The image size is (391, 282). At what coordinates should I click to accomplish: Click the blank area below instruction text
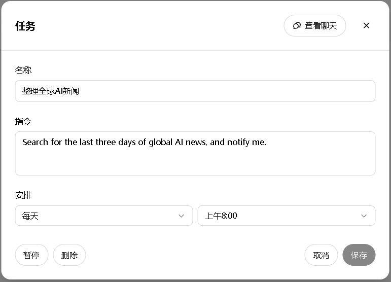[x=195, y=163]
